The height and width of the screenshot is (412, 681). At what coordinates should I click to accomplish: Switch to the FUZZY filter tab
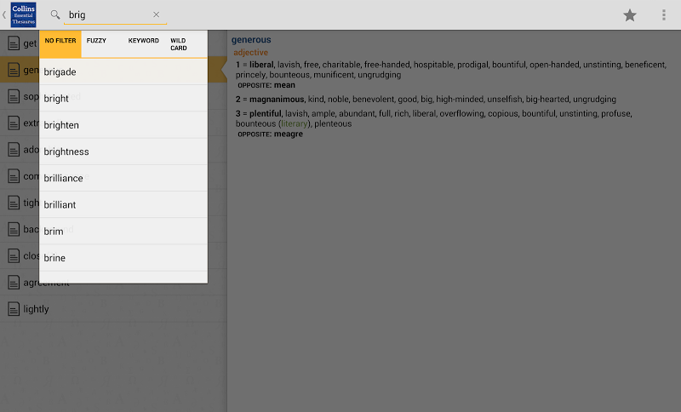(102, 44)
